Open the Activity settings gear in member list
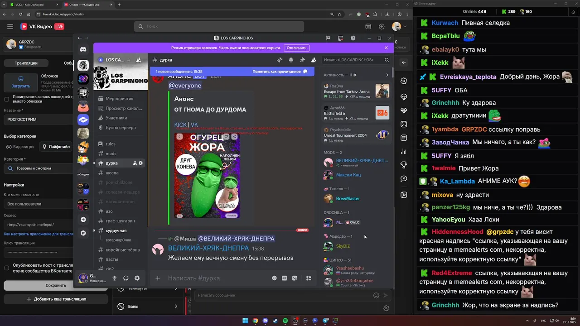Viewport: 580px width, 326px height. pos(355,75)
